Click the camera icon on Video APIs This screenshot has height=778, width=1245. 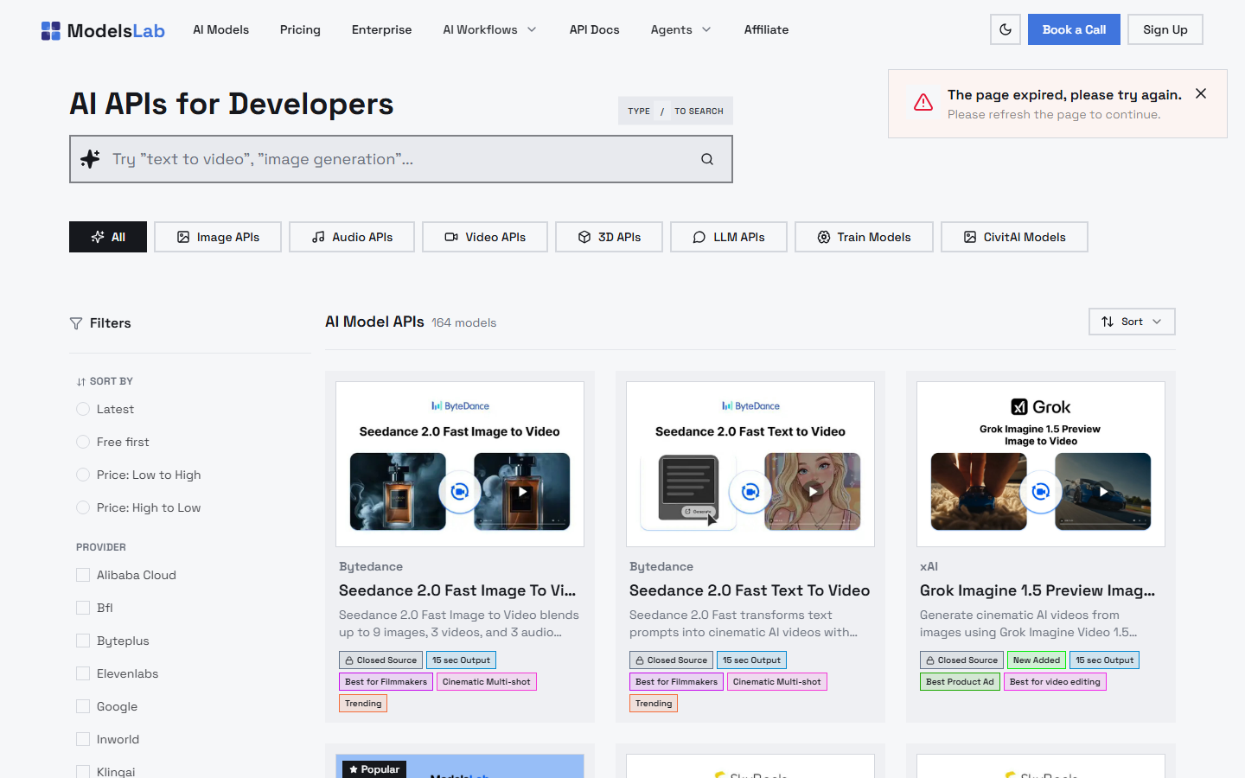[451, 237]
